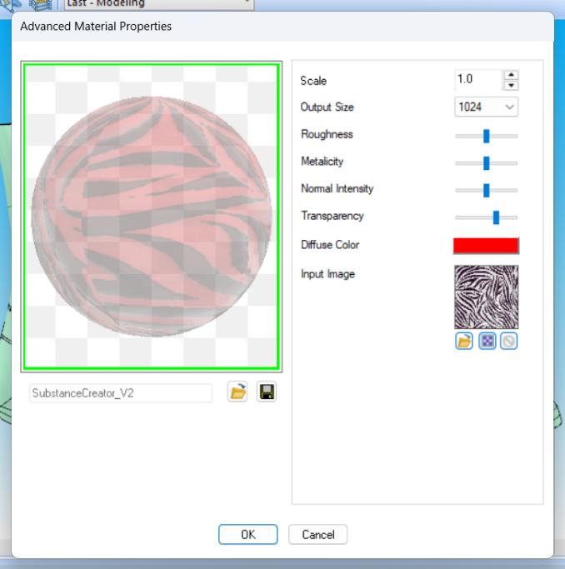Screen dimensions: 565x569
Task: Click the Roughness label
Action: pos(327,134)
